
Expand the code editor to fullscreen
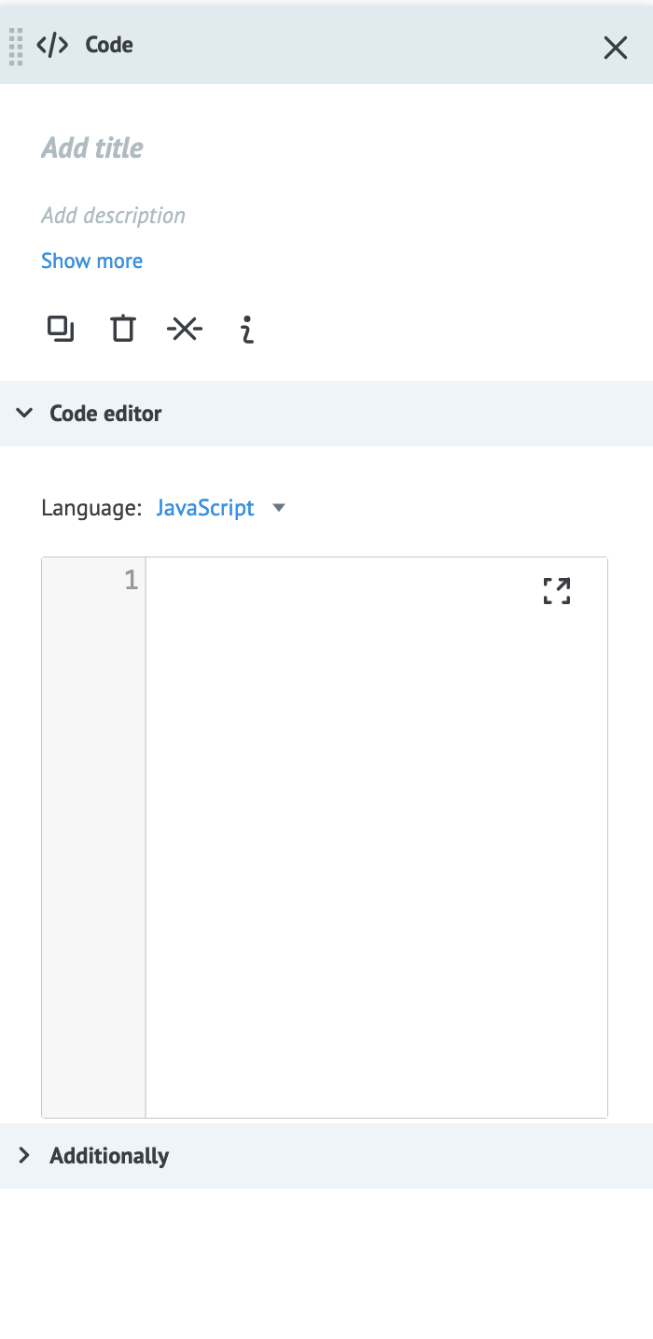557,591
